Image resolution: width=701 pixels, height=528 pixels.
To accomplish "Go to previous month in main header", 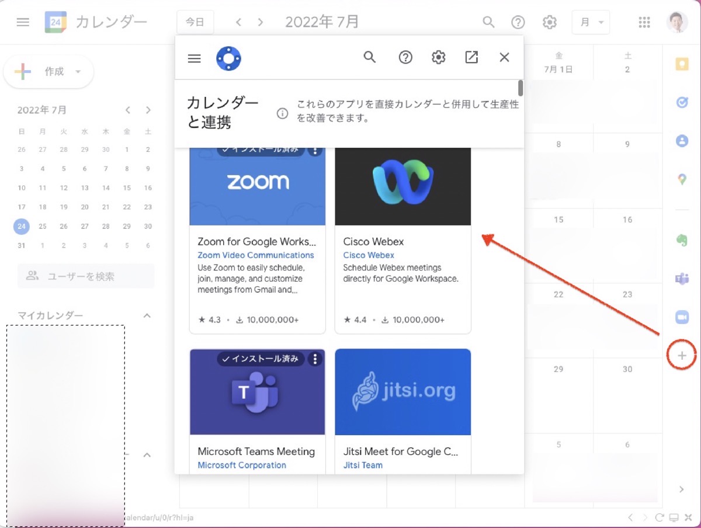I will 238,22.
